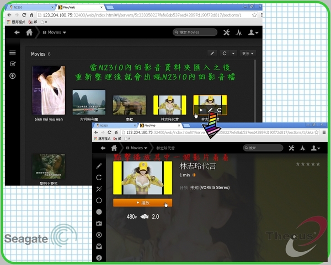The height and width of the screenshot is (265, 331).
Task: Edit the Movies library with pencil button
Action: [x=212, y=53]
